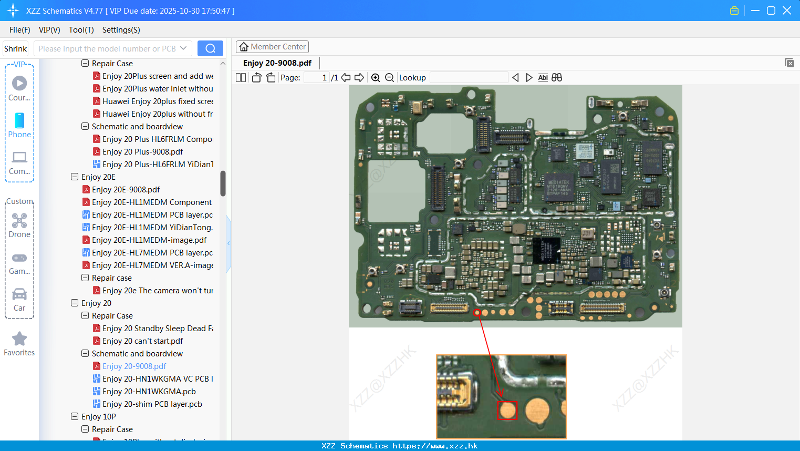Open the Drone category icon
Viewport: 800px width, 451px height.
tap(19, 225)
